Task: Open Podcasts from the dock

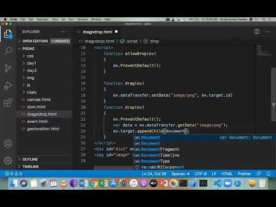Action: [x=144, y=183]
